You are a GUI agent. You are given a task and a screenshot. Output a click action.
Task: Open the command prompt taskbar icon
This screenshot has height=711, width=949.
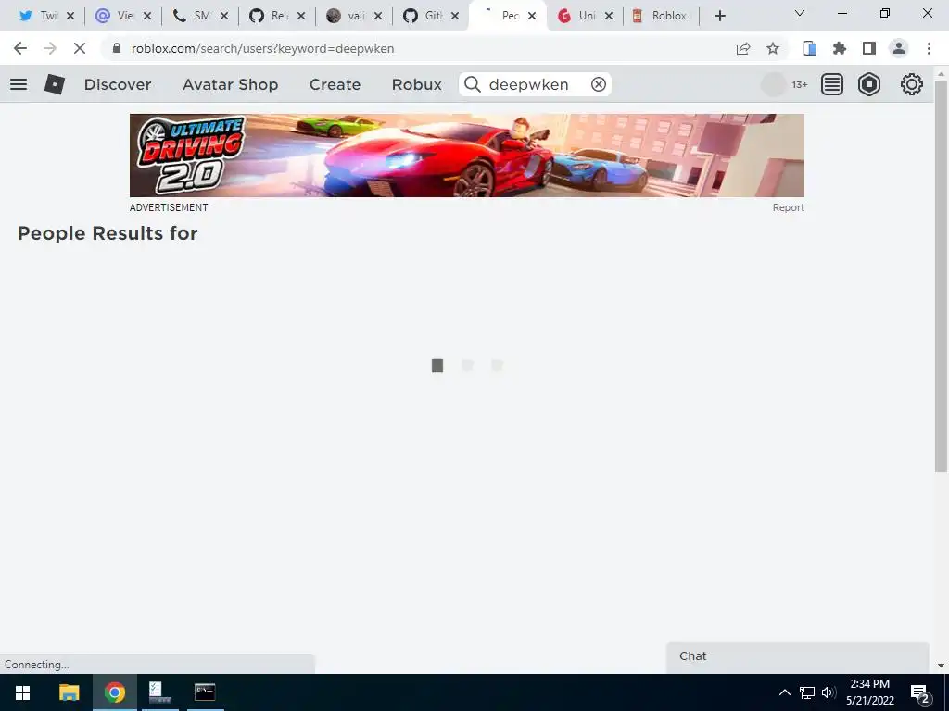pyautogui.click(x=205, y=692)
